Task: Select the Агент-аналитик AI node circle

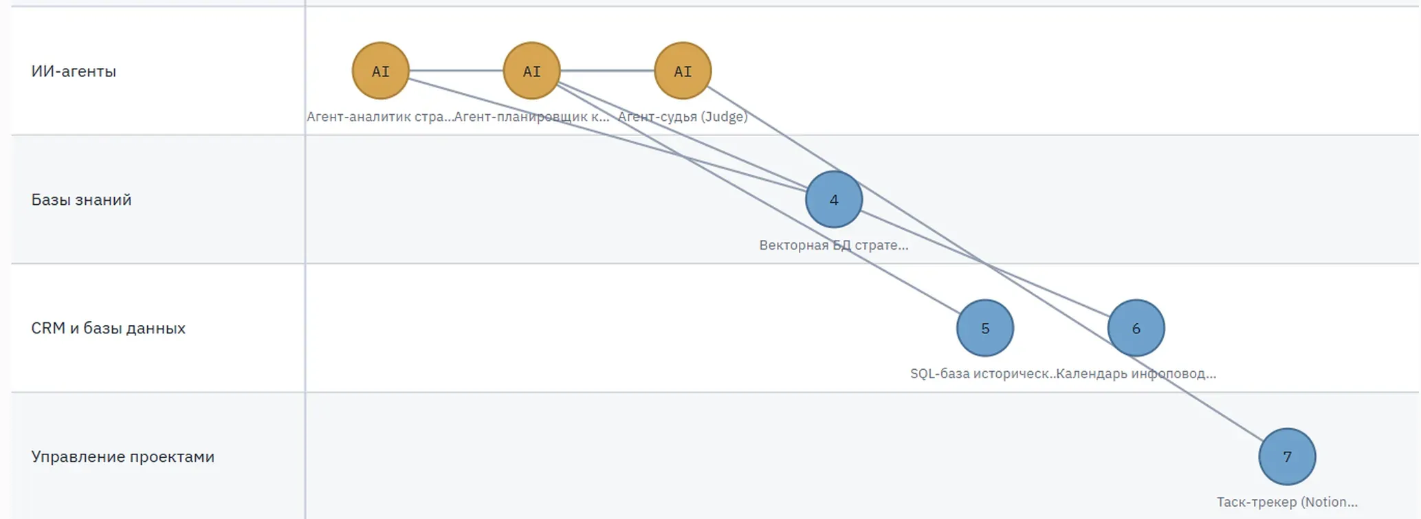Action: (380, 71)
